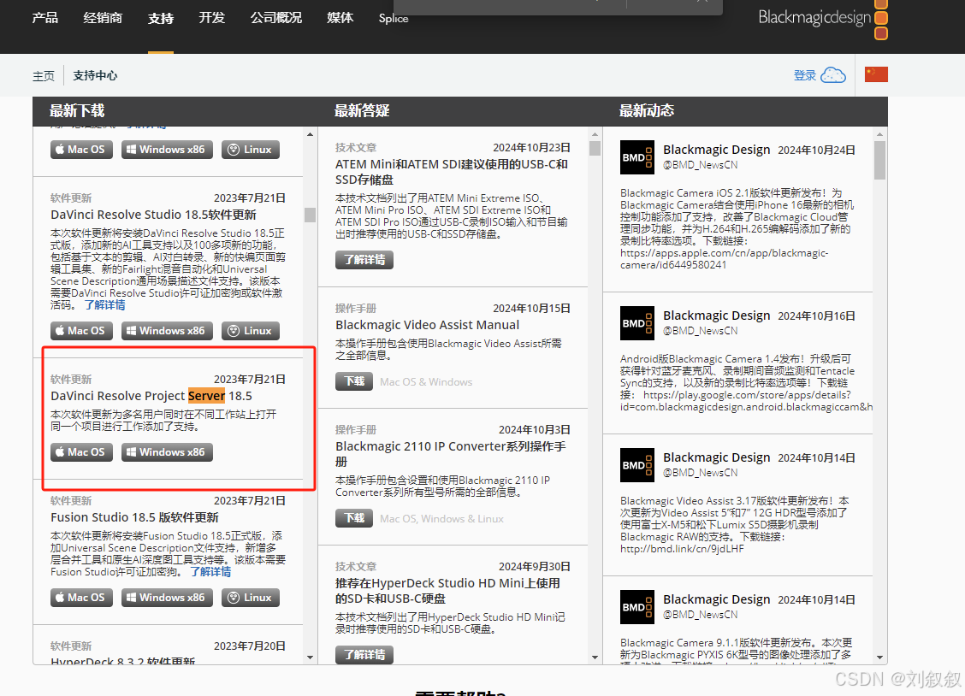Click the down arrow of the 最新答疑 scrollbar
The image size is (965, 696).
594,657
